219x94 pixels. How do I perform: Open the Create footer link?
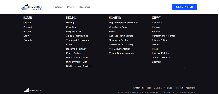tap(27, 23)
